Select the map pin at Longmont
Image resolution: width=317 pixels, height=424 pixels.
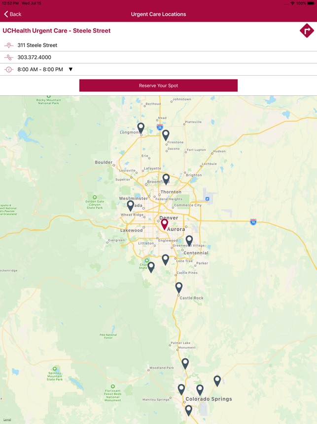pyautogui.click(x=141, y=128)
